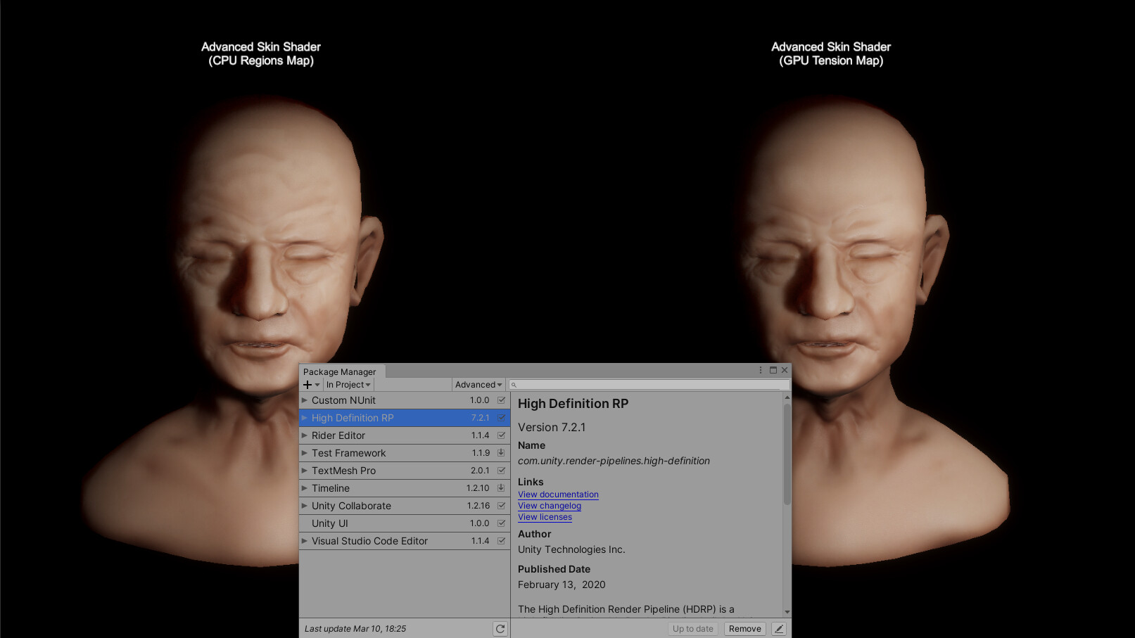
Task: Toggle the High Definition RP checkbox
Action: pos(500,417)
